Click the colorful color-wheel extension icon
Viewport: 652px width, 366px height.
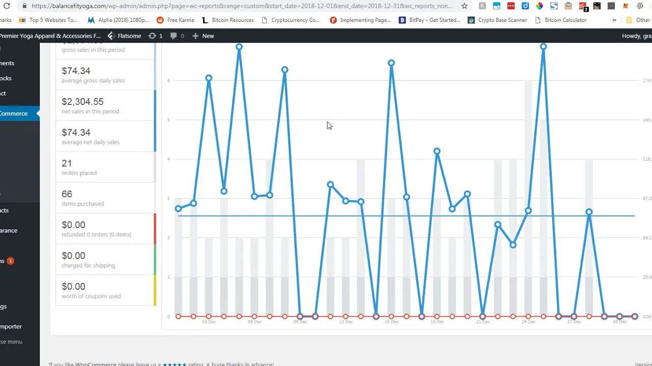539,6
